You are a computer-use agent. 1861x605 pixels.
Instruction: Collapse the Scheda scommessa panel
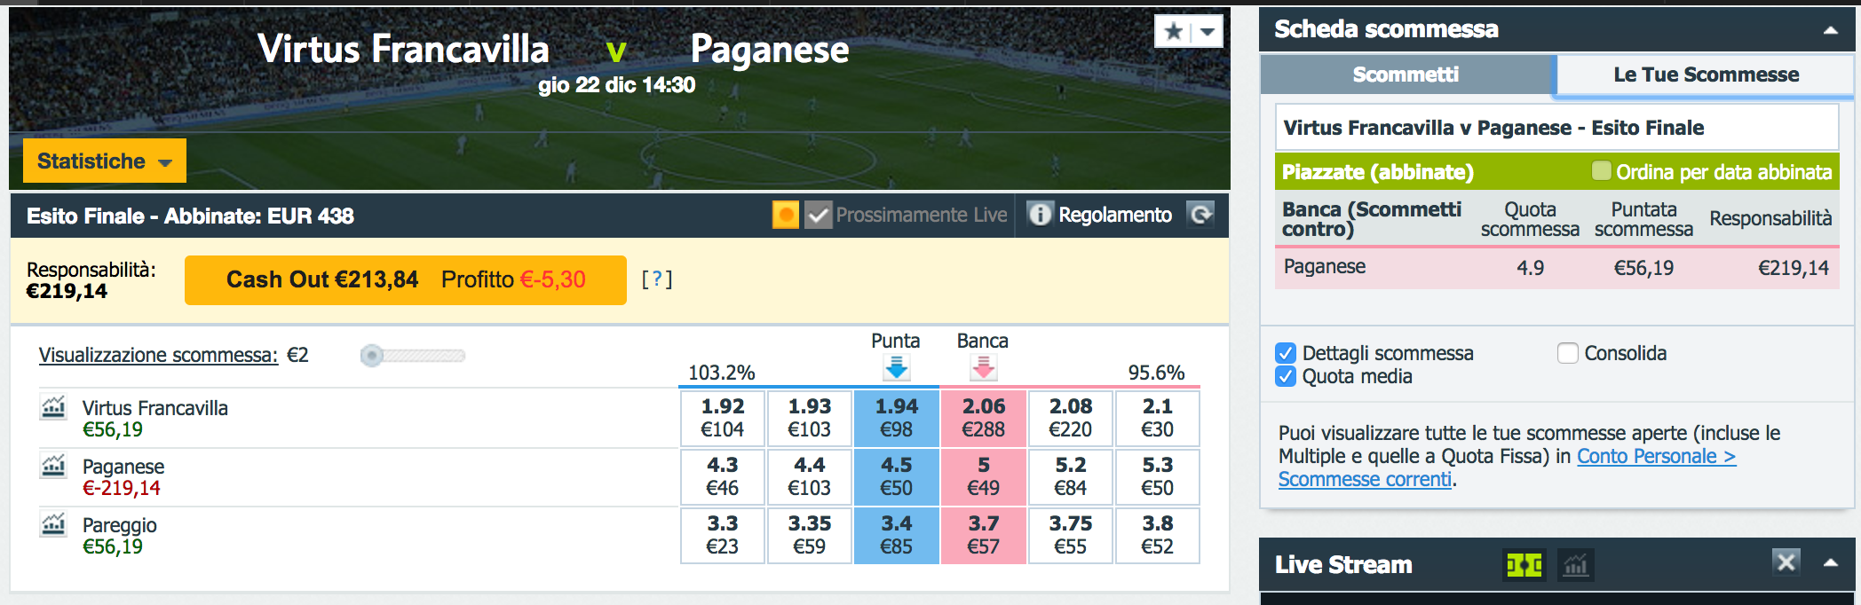[x=1831, y=30]
